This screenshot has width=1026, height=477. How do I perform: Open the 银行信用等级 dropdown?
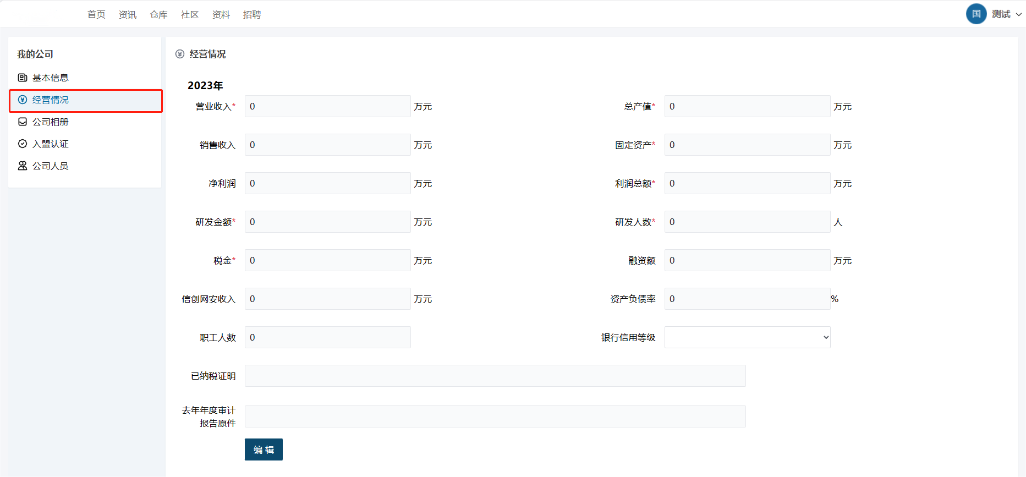tap(747, 337)
